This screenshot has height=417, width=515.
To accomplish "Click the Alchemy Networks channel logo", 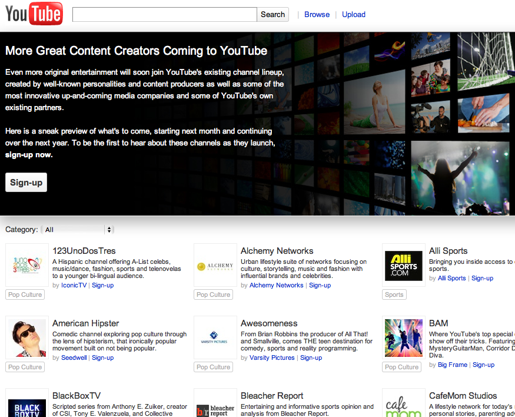I will click(x=215, y=265).
